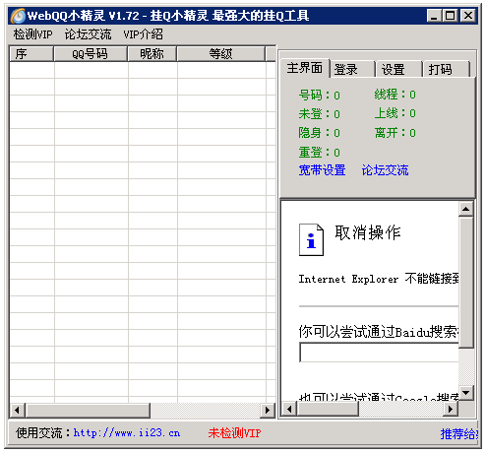Click the red 未检测VIP status text

click(234, 433)
